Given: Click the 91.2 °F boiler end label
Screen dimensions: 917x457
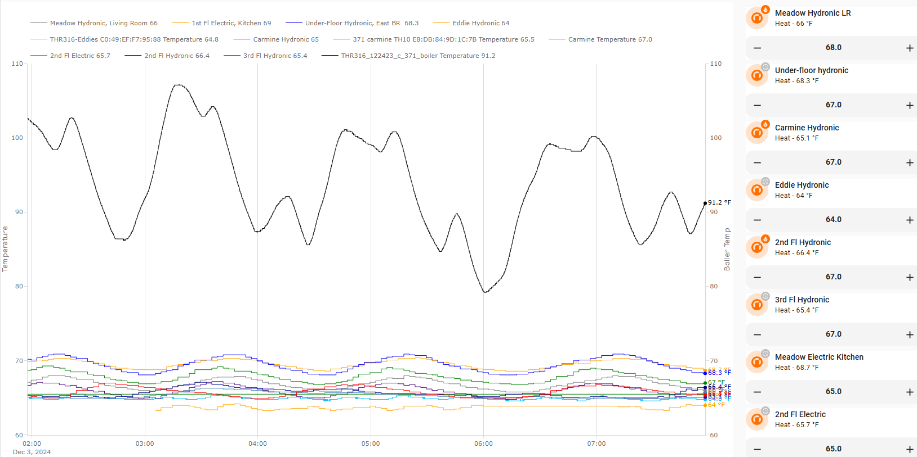Looking at the screenshot, I should tap(719, 202).
